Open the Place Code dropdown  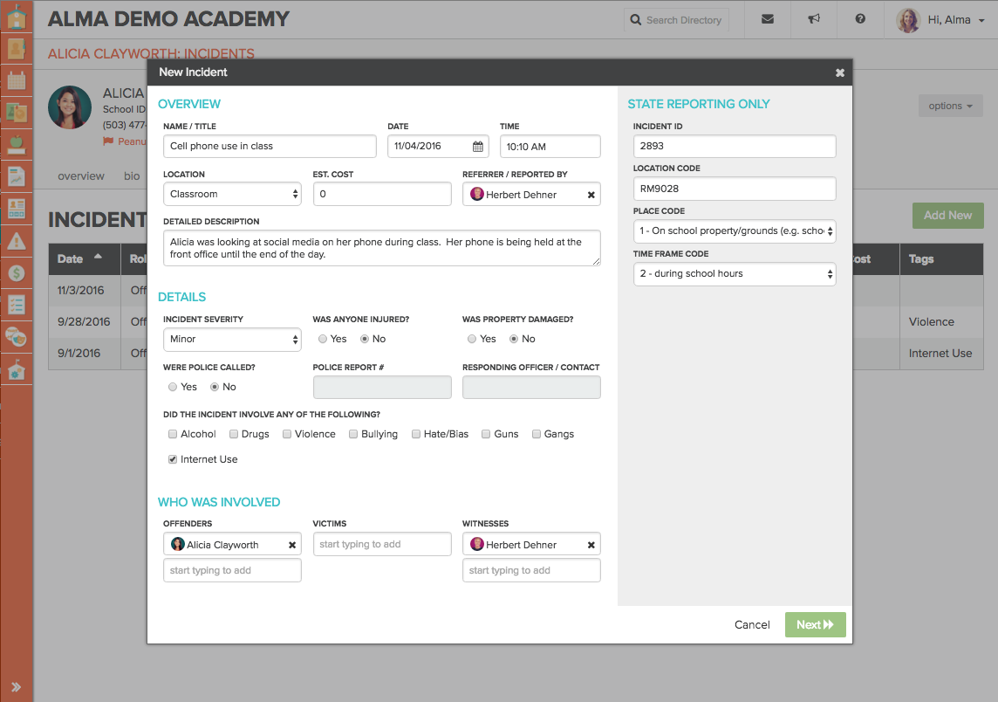tap(735, 231)
